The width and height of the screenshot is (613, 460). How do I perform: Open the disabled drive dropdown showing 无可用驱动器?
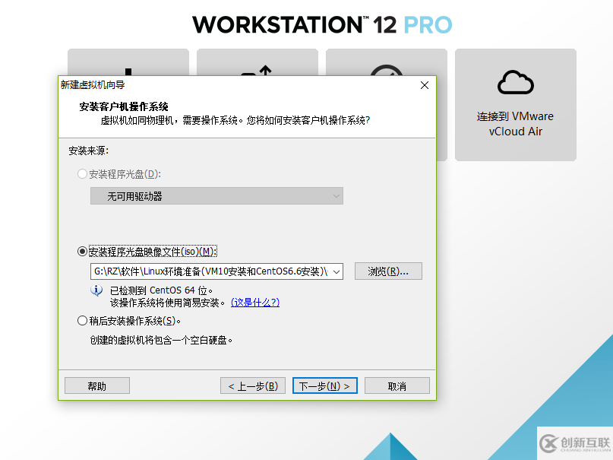[216, 196]
